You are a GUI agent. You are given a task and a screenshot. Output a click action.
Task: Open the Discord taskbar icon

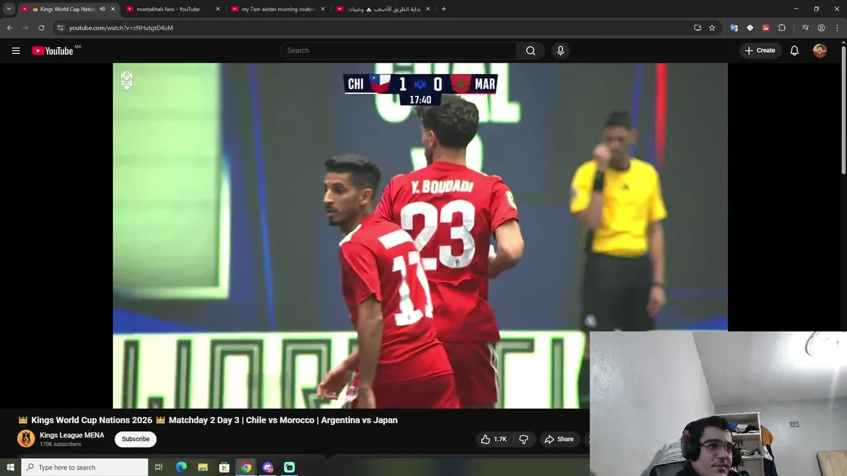267,467
